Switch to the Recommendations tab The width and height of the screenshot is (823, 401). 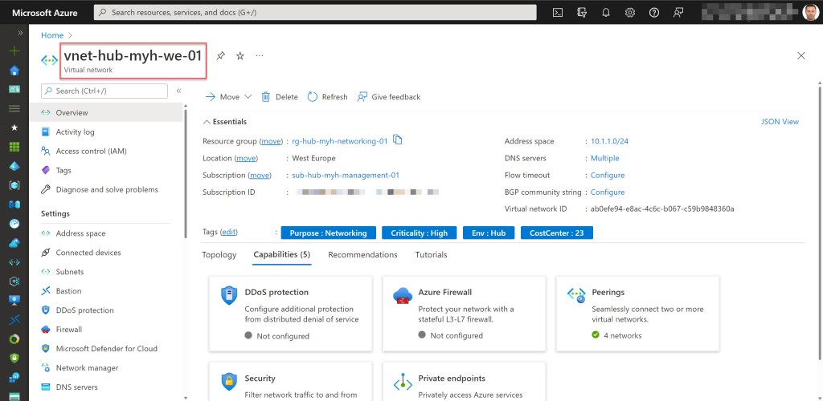pos(362,255)
